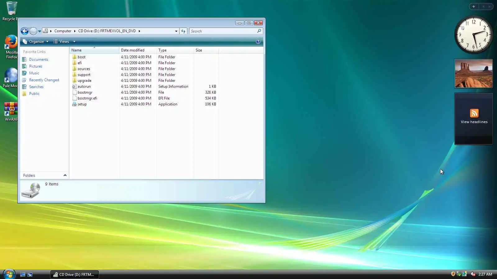
Task: Open the Organize menu
Action: tap(36, 42)
